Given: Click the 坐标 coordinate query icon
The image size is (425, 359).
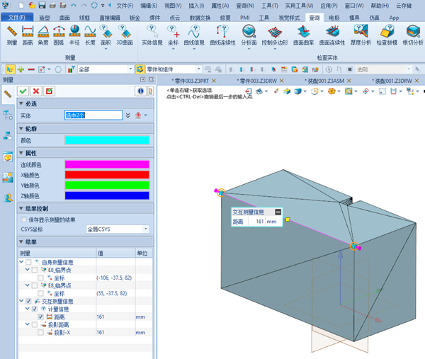Looking at the screenshot, I should tap(174, 35).
